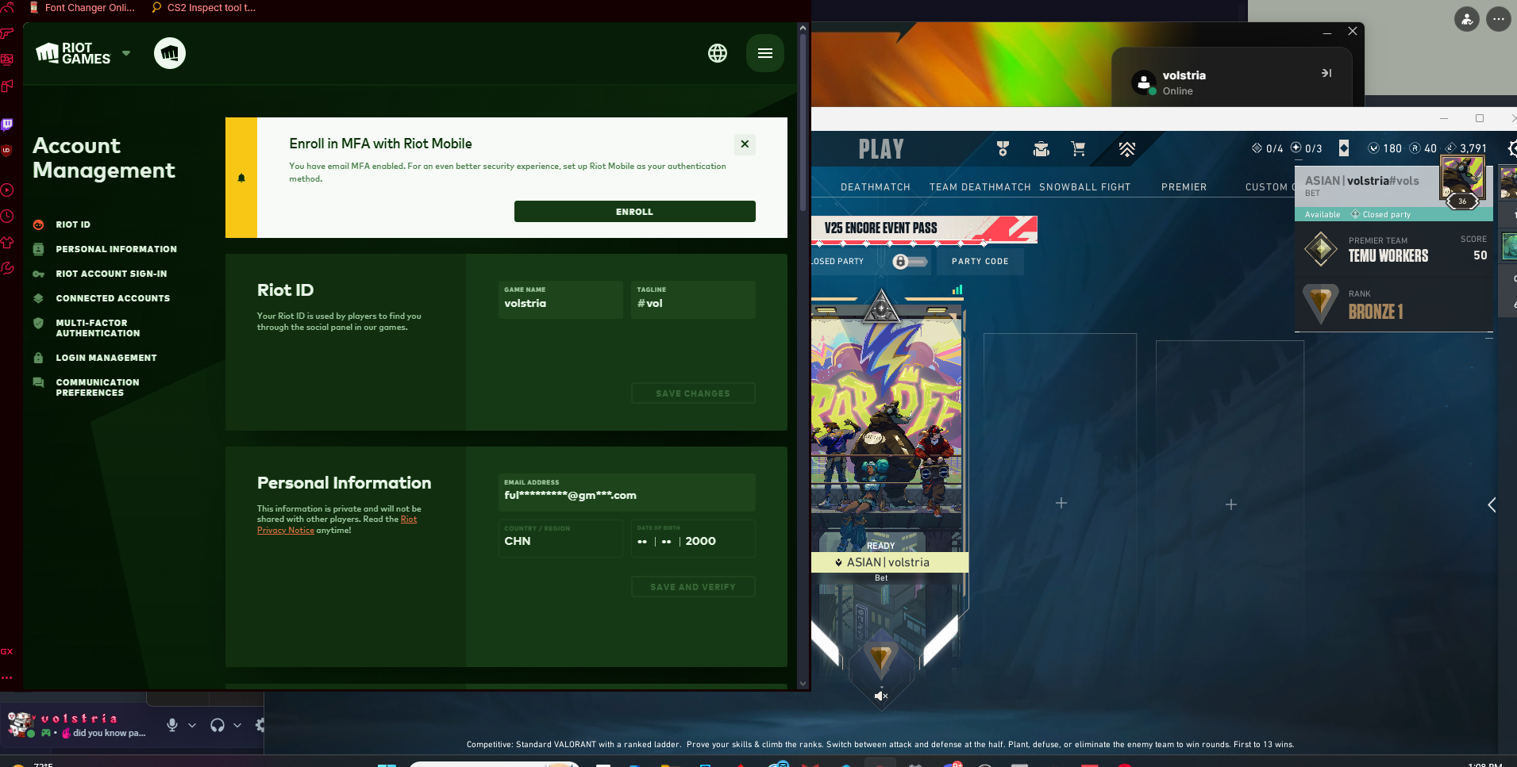
Task: Expand Valorant social panel side arrow
Action: click(x=1492, y=504)
